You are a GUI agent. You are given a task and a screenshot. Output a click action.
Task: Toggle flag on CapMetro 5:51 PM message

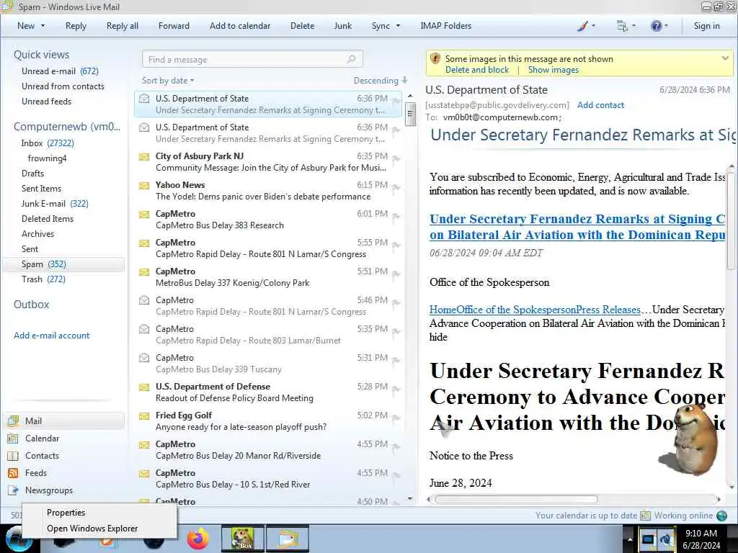click(396, 274)
